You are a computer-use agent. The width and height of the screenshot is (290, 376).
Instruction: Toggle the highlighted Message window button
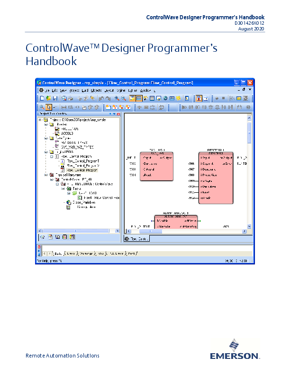[x=139, y=98]
